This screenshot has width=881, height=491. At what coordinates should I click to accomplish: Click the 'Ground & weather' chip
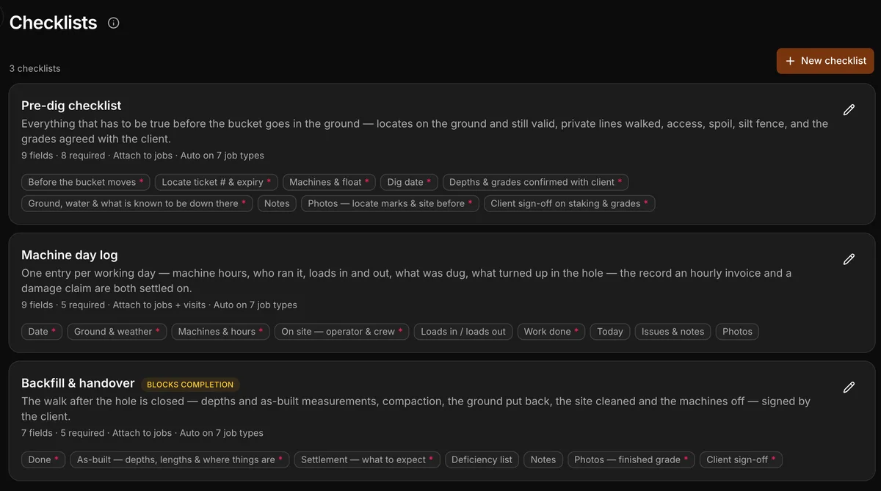(117, 332)
